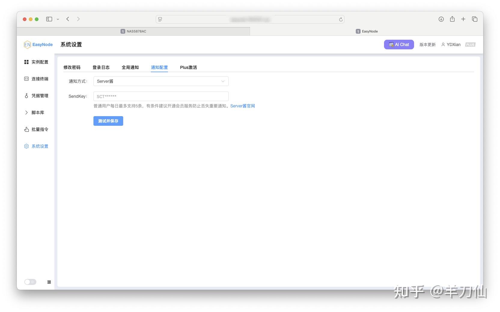Click the Safari share icon
Image resolution: width=500 pixels, height=312 pixels.
[x=452, y=19]
